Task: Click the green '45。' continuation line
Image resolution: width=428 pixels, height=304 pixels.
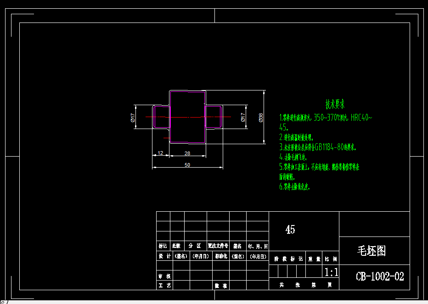Action: click(x=284, y=127)
